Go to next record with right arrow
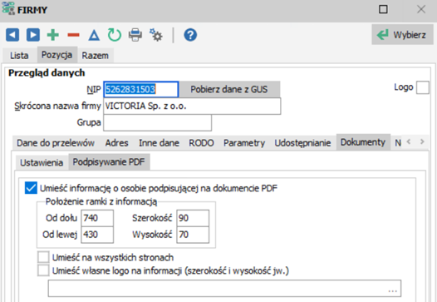 tap(33, 35)
